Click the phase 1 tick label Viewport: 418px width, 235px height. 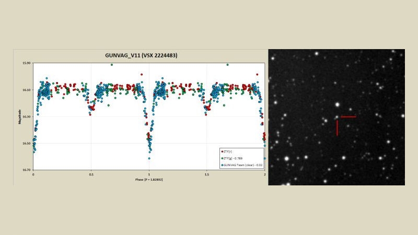click(149, 174)
